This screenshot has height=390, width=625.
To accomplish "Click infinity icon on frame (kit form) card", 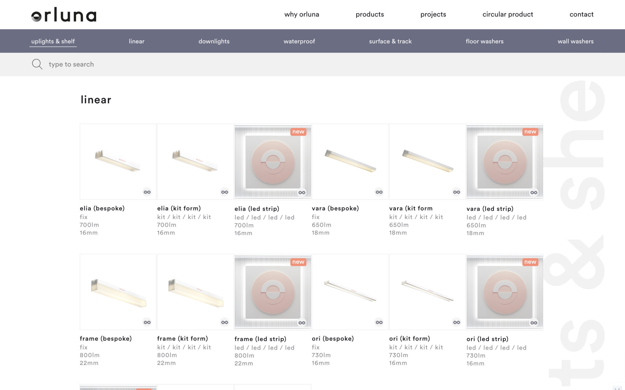I will (x=224, y=322).
